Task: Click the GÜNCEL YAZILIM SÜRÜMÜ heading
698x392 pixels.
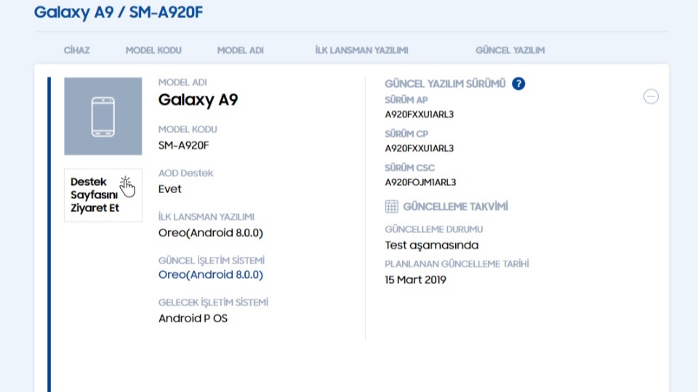Action: (445, 83)
